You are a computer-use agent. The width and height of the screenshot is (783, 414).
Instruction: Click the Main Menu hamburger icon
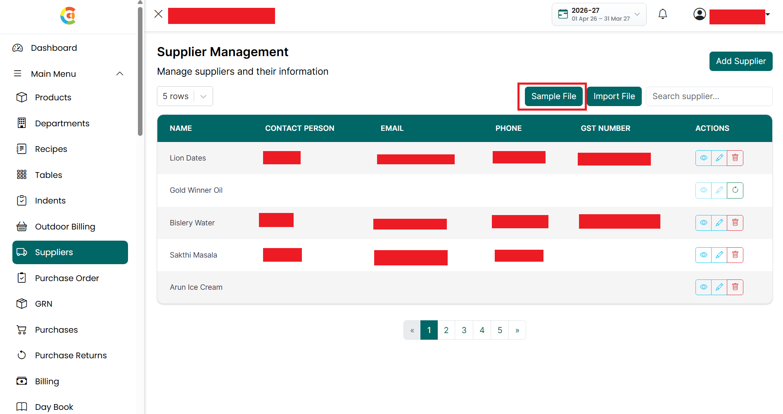[x=18, y=73]
